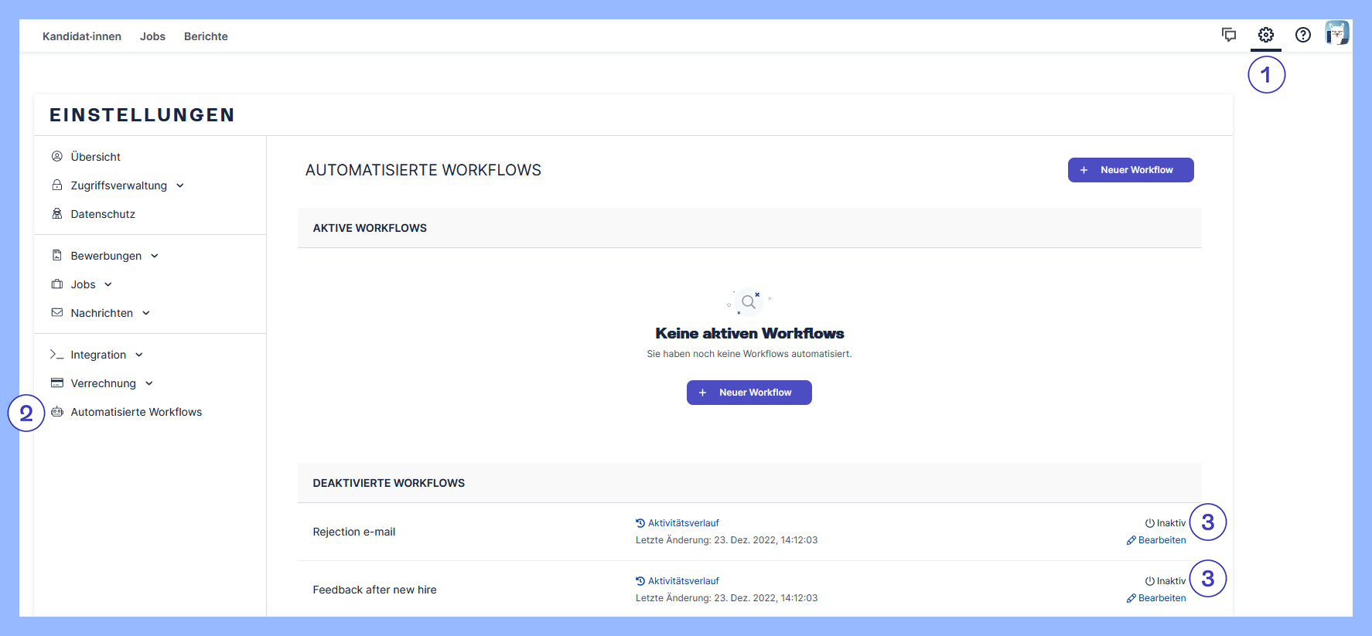
Task: Open the help question mark icon
Action: (x=1302, y=35)
